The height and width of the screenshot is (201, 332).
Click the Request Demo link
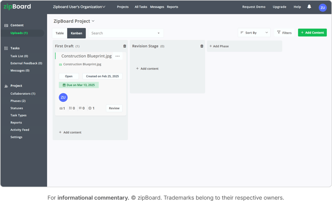[x=253, y=7]
